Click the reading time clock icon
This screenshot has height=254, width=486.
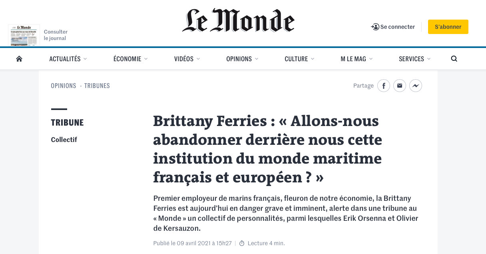pos(242,243)
